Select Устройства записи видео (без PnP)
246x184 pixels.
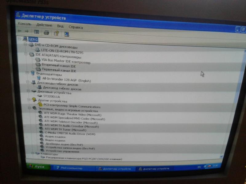(70, 148)
